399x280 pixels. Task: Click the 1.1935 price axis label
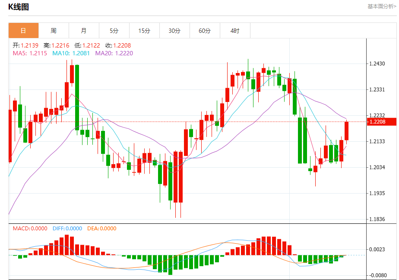coord(377,193)
